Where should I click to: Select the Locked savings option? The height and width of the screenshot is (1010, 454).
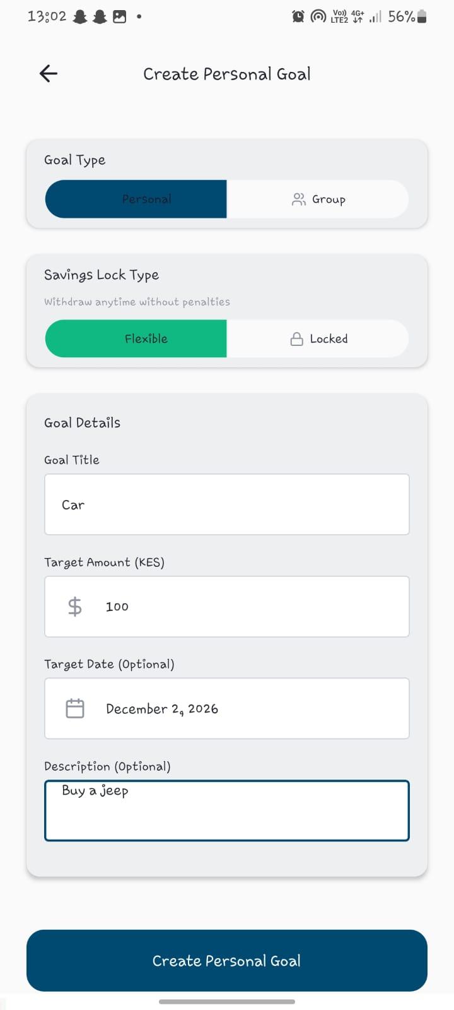(x=318, y=338)
